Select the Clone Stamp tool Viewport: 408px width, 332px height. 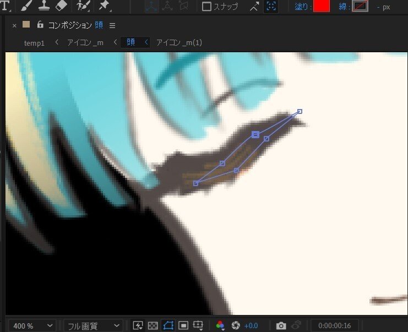coord(44,6)
